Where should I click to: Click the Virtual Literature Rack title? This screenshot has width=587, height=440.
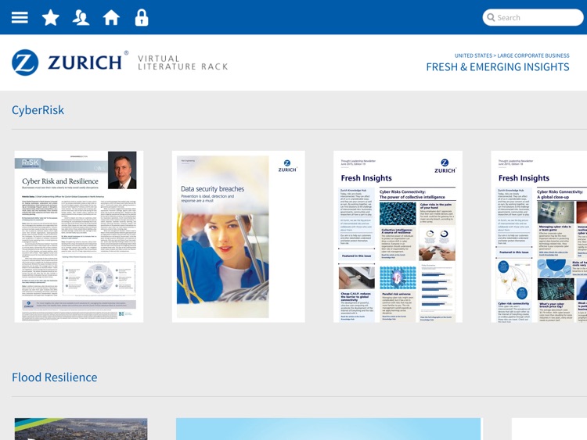[x=182, y=63]
